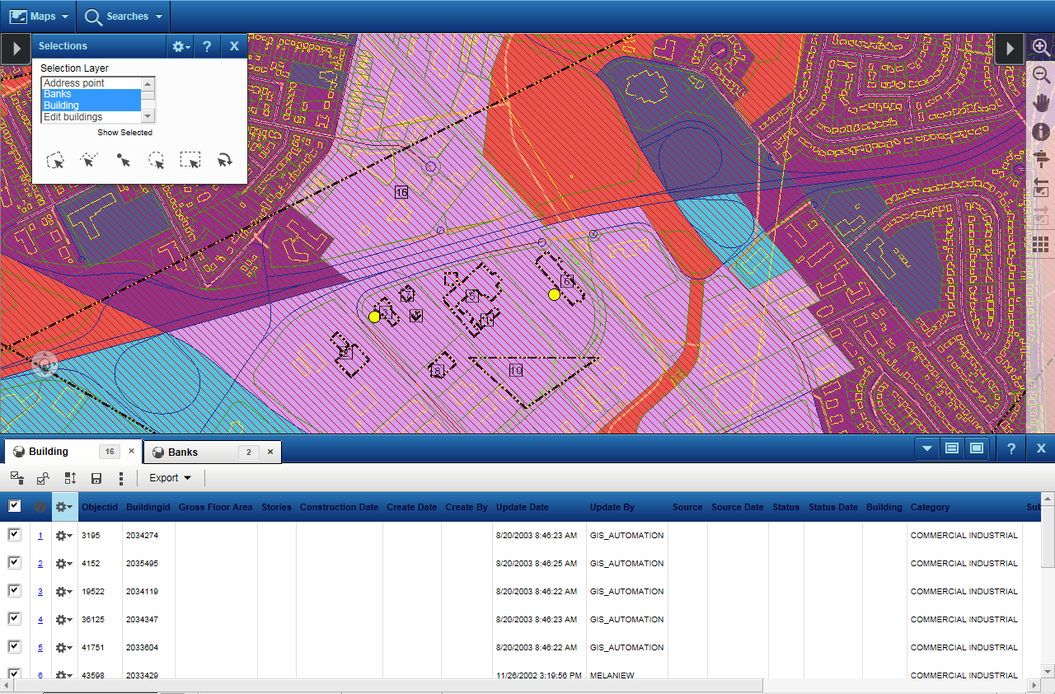Uncheck the row with Objectid 19522
This screenshot has height=694, width=1055.
tap(14, 591)
